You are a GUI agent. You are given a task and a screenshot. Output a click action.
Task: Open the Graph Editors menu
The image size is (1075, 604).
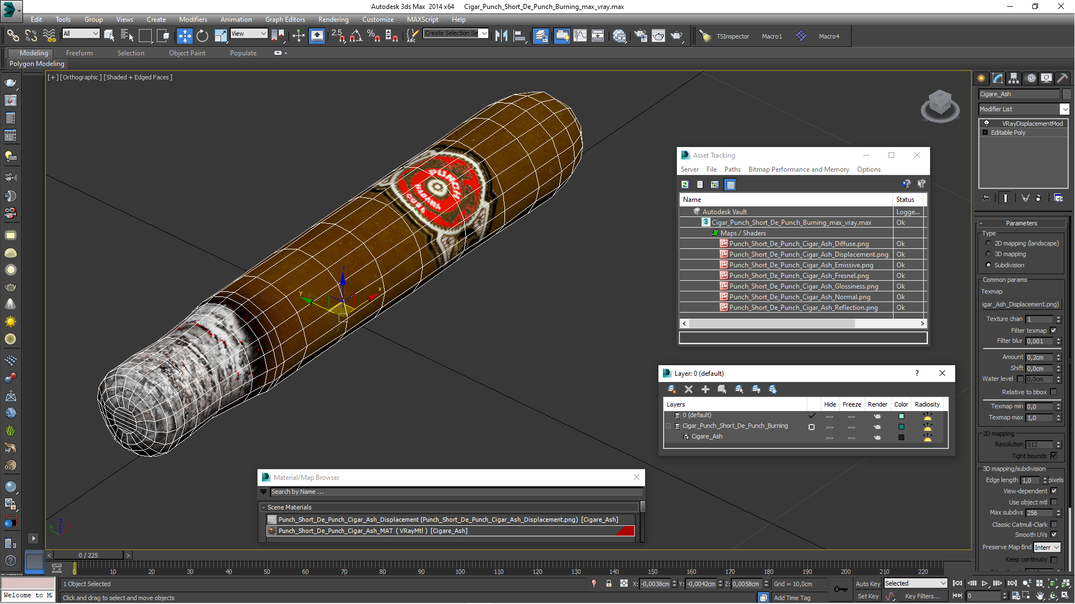285,19
